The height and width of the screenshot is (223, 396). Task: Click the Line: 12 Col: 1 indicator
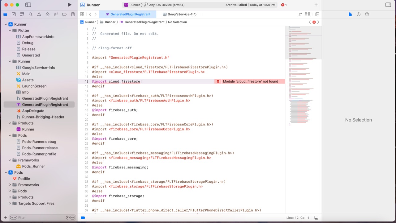click(x=298, y=218)
